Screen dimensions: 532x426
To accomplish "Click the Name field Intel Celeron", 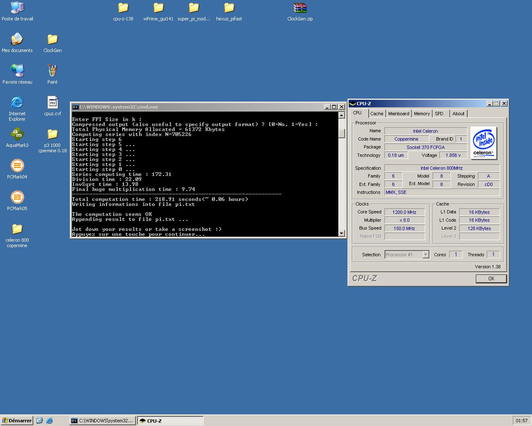I will pos(425,131).
